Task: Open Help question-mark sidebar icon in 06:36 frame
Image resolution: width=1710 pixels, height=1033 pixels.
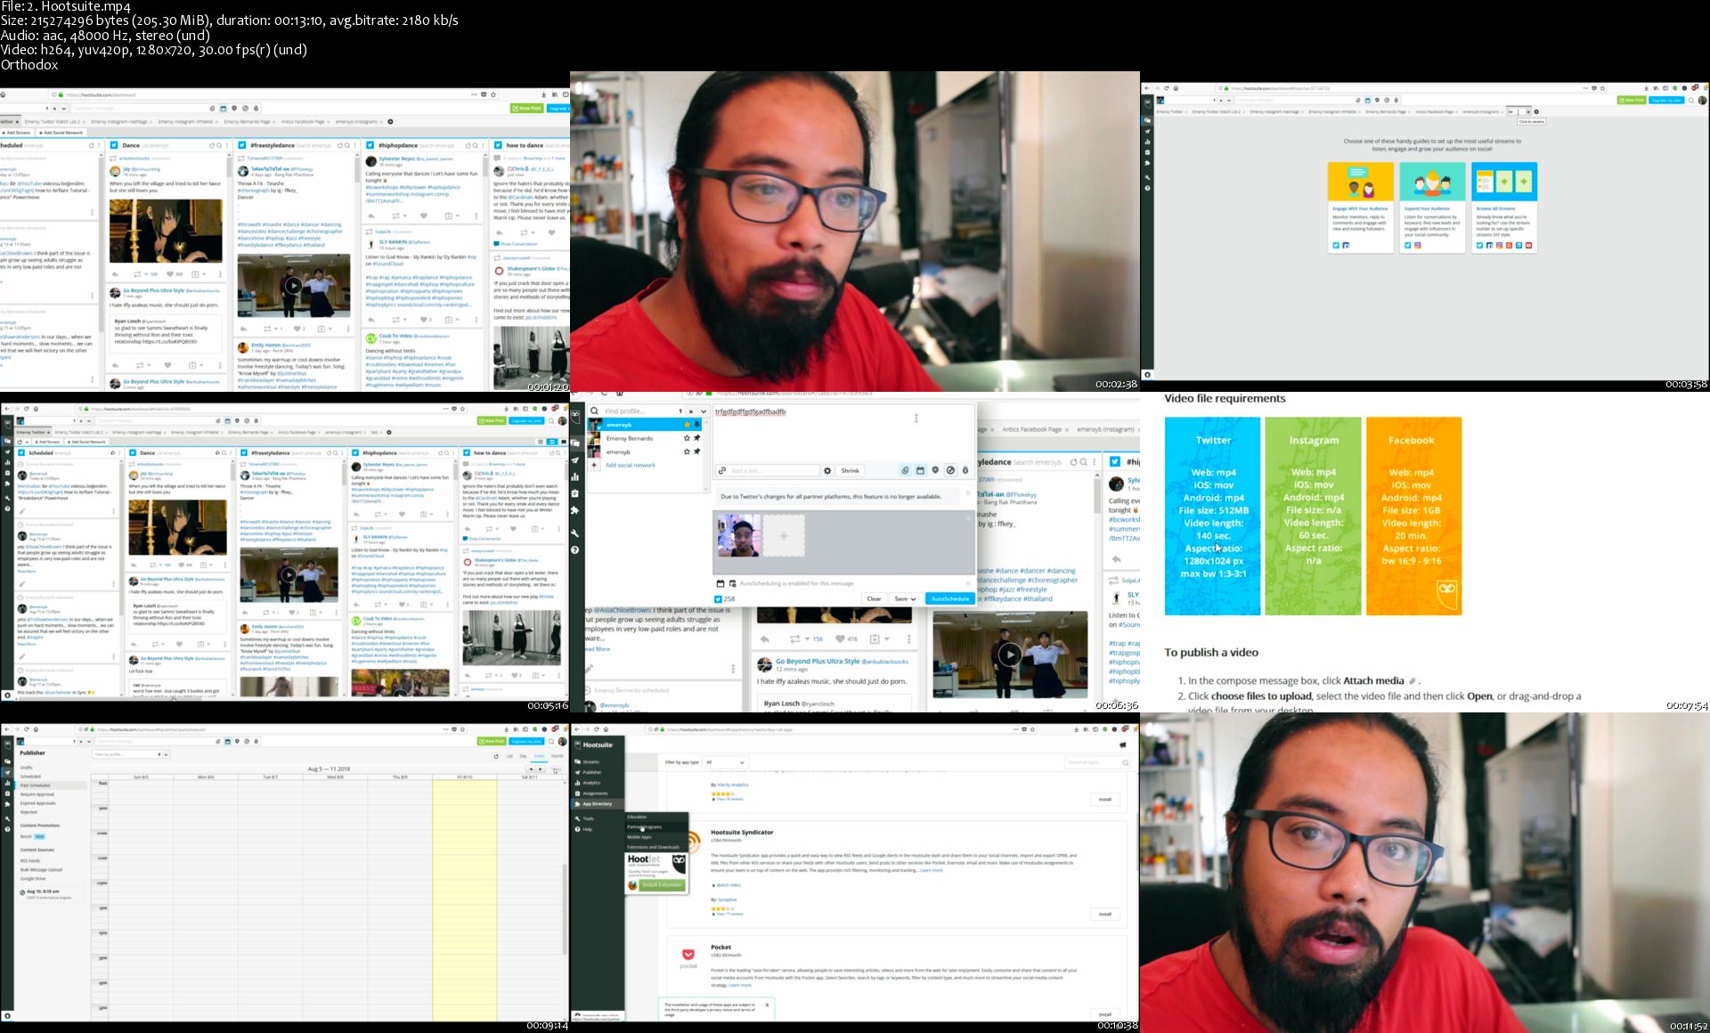Action: [x=575, y=549]
